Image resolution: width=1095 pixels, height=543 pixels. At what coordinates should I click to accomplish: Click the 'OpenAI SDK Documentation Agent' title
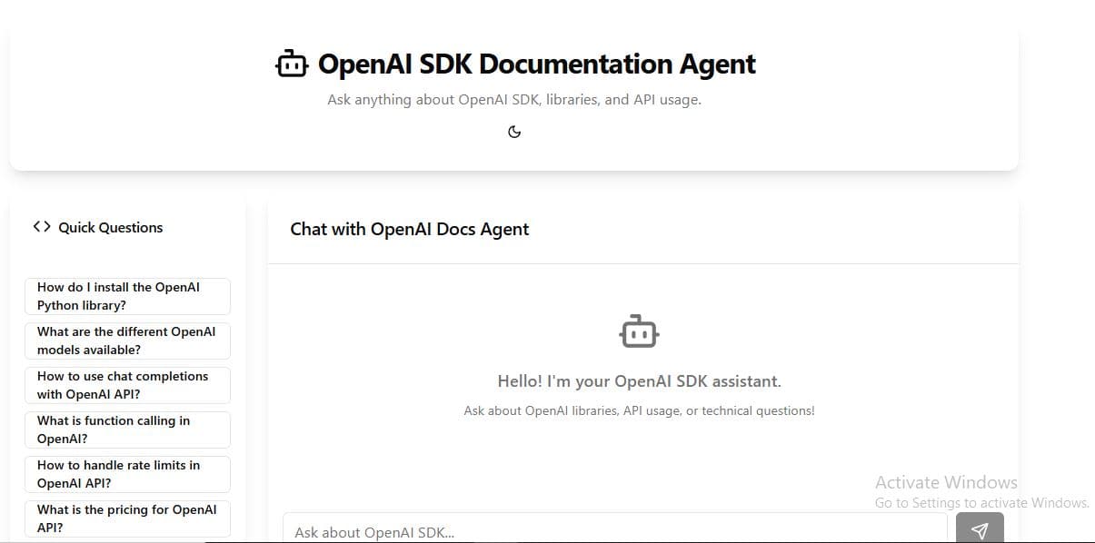point(537,64)
